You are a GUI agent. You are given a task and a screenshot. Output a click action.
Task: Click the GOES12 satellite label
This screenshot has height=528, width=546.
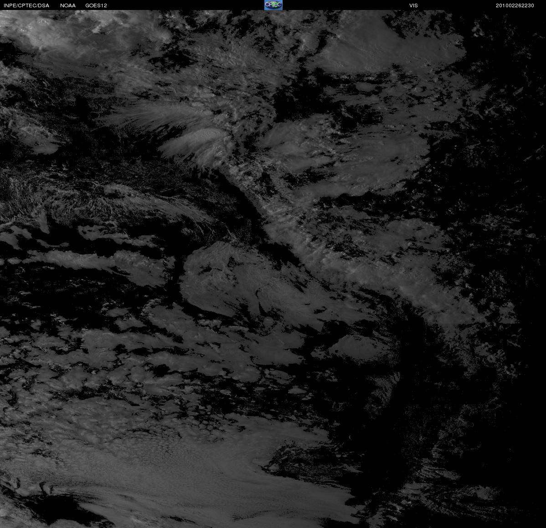coord(96,5)
